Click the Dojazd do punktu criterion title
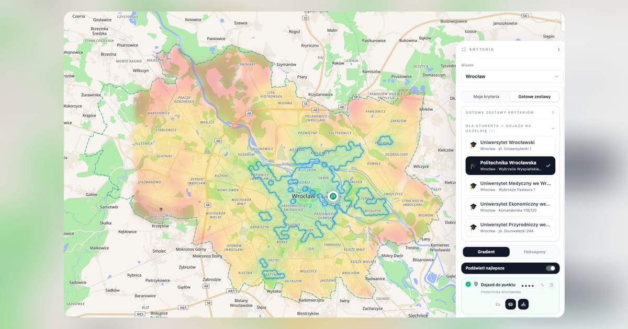 [x=498, y=285]
